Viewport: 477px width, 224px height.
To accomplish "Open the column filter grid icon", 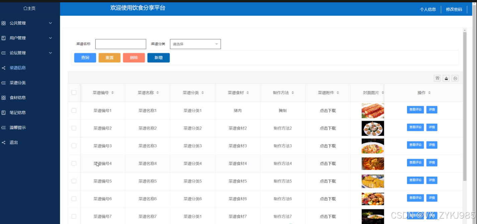I will coord(437,78).
